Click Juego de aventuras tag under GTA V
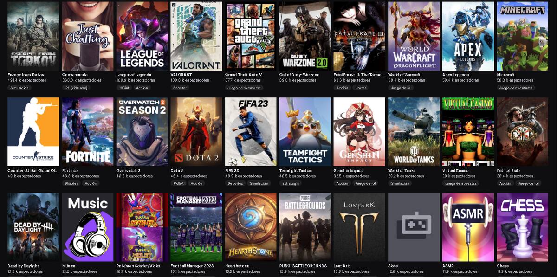 (x=244, y=88)
